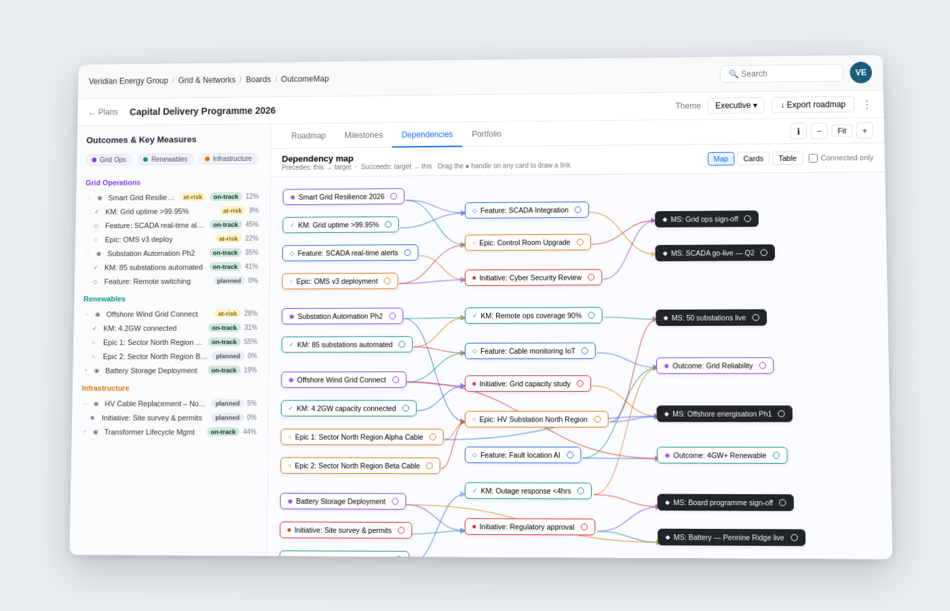The height and width of the screenshot is (611, 950).
Task: Zoom in with the "+" map control
Action: (x=864, y=130)
